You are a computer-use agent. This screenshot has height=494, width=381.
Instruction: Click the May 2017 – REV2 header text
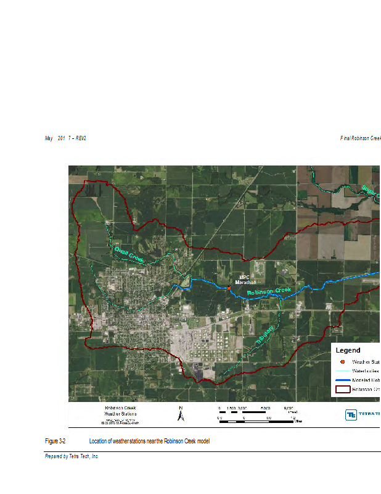pos(65,138)
